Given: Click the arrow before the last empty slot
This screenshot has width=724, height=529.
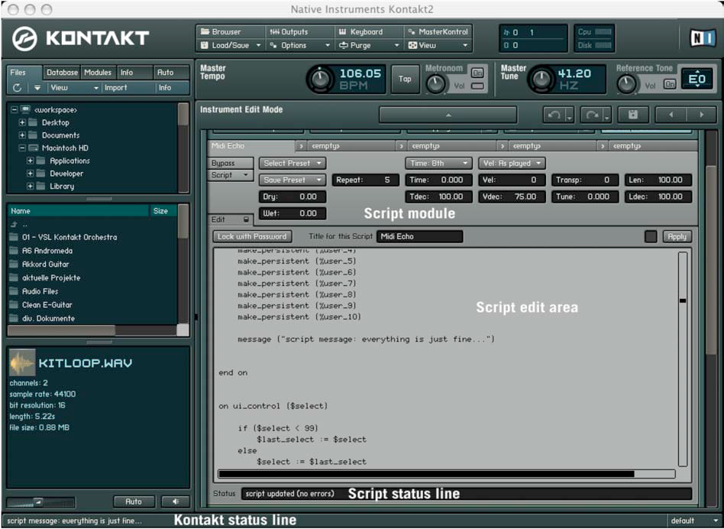Looking at the screenshot, I should coord(602,146).
